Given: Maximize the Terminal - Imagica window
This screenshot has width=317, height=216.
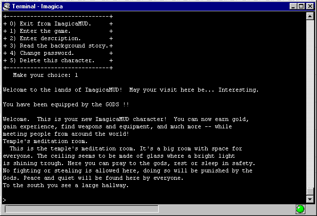Looking at the screenshot, I should coord(301,6).
